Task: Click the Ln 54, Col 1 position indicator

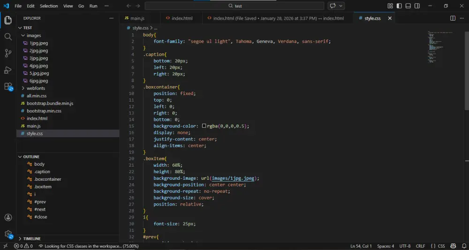Action: pos(361,246)
